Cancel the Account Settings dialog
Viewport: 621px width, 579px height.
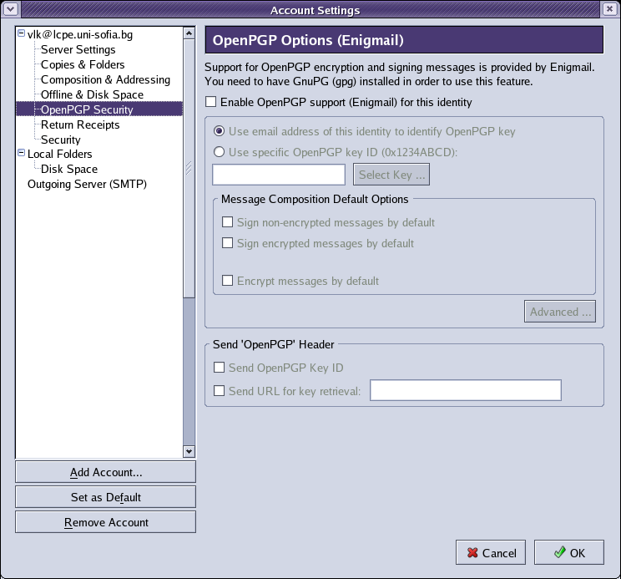tap(491, 552)
